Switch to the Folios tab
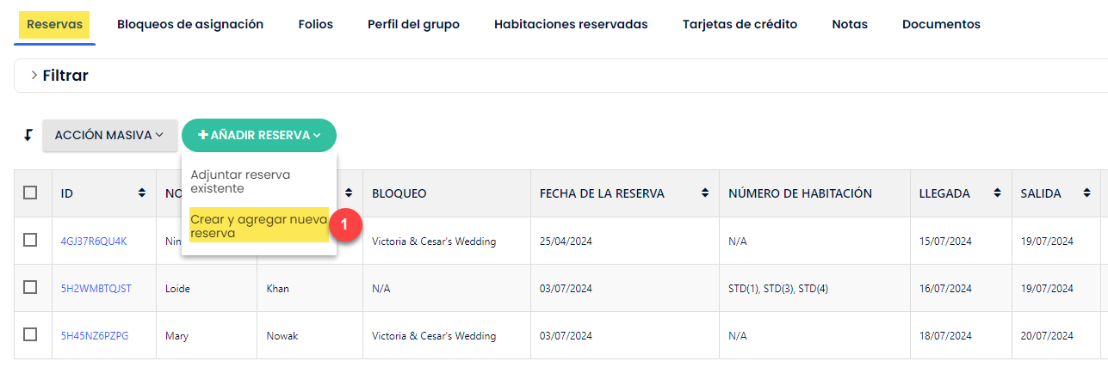Screen dimensions: 1108x367 tap(315, 24)
